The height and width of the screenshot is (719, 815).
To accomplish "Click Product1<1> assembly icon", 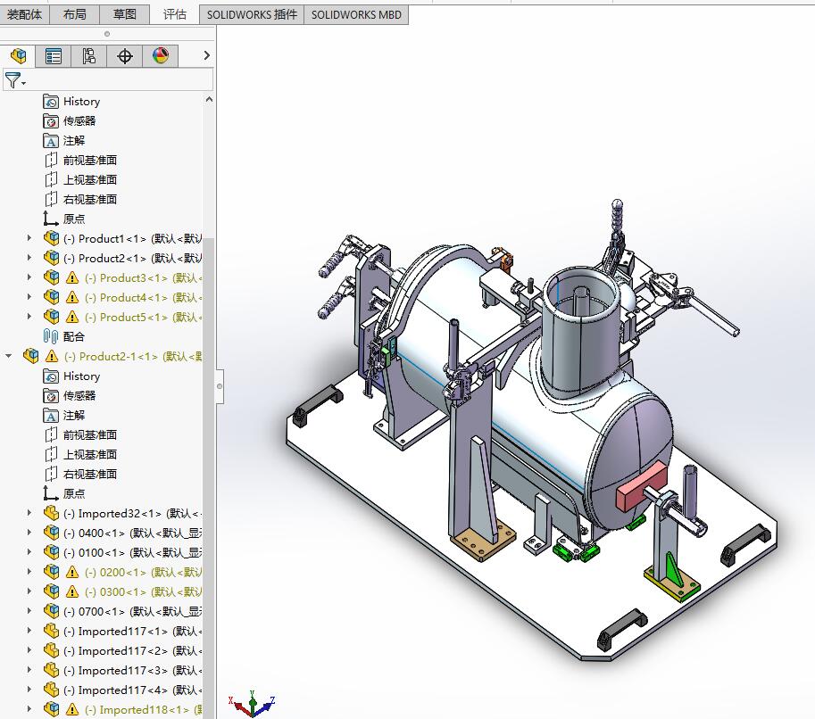I will (x=51, y=238).
